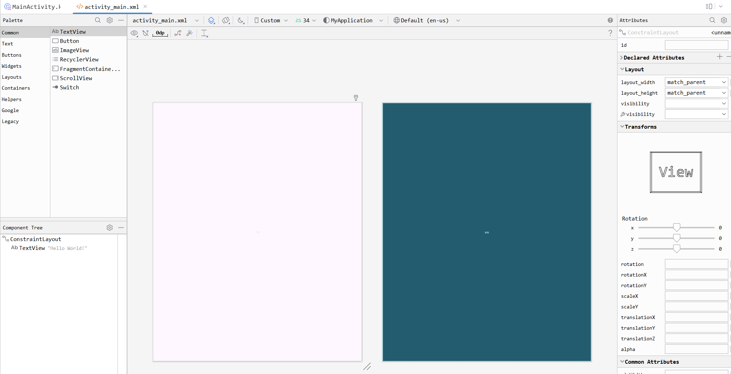The height and width of the screenshot is (374, 731).
Task: Minimize the Component Tree panel
Action: pyautogui.click(x=121, y=228)
